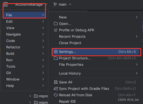The image size is (143, 104).
Task: Expand the File Properties submenu
Action: coord(96,64)
